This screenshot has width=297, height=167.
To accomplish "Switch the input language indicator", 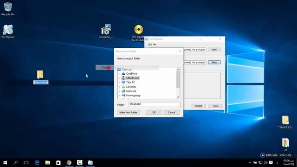I will pos(278,163).
